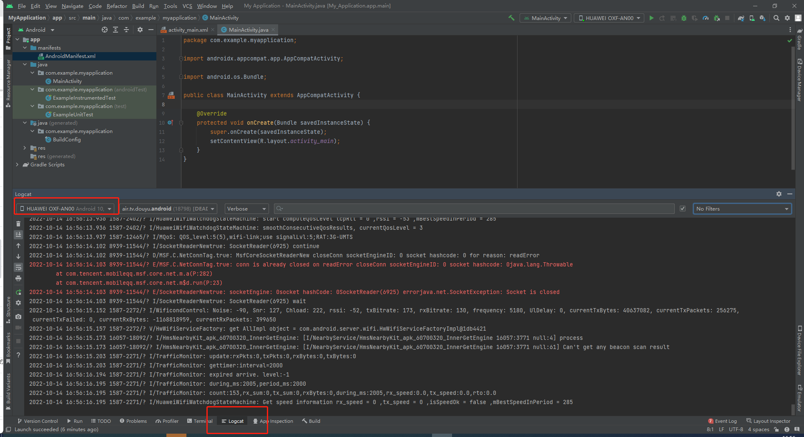This screenshot has height=437, width=804.
Task: Open the Android project view dropdown
Action: coord(37,30)
